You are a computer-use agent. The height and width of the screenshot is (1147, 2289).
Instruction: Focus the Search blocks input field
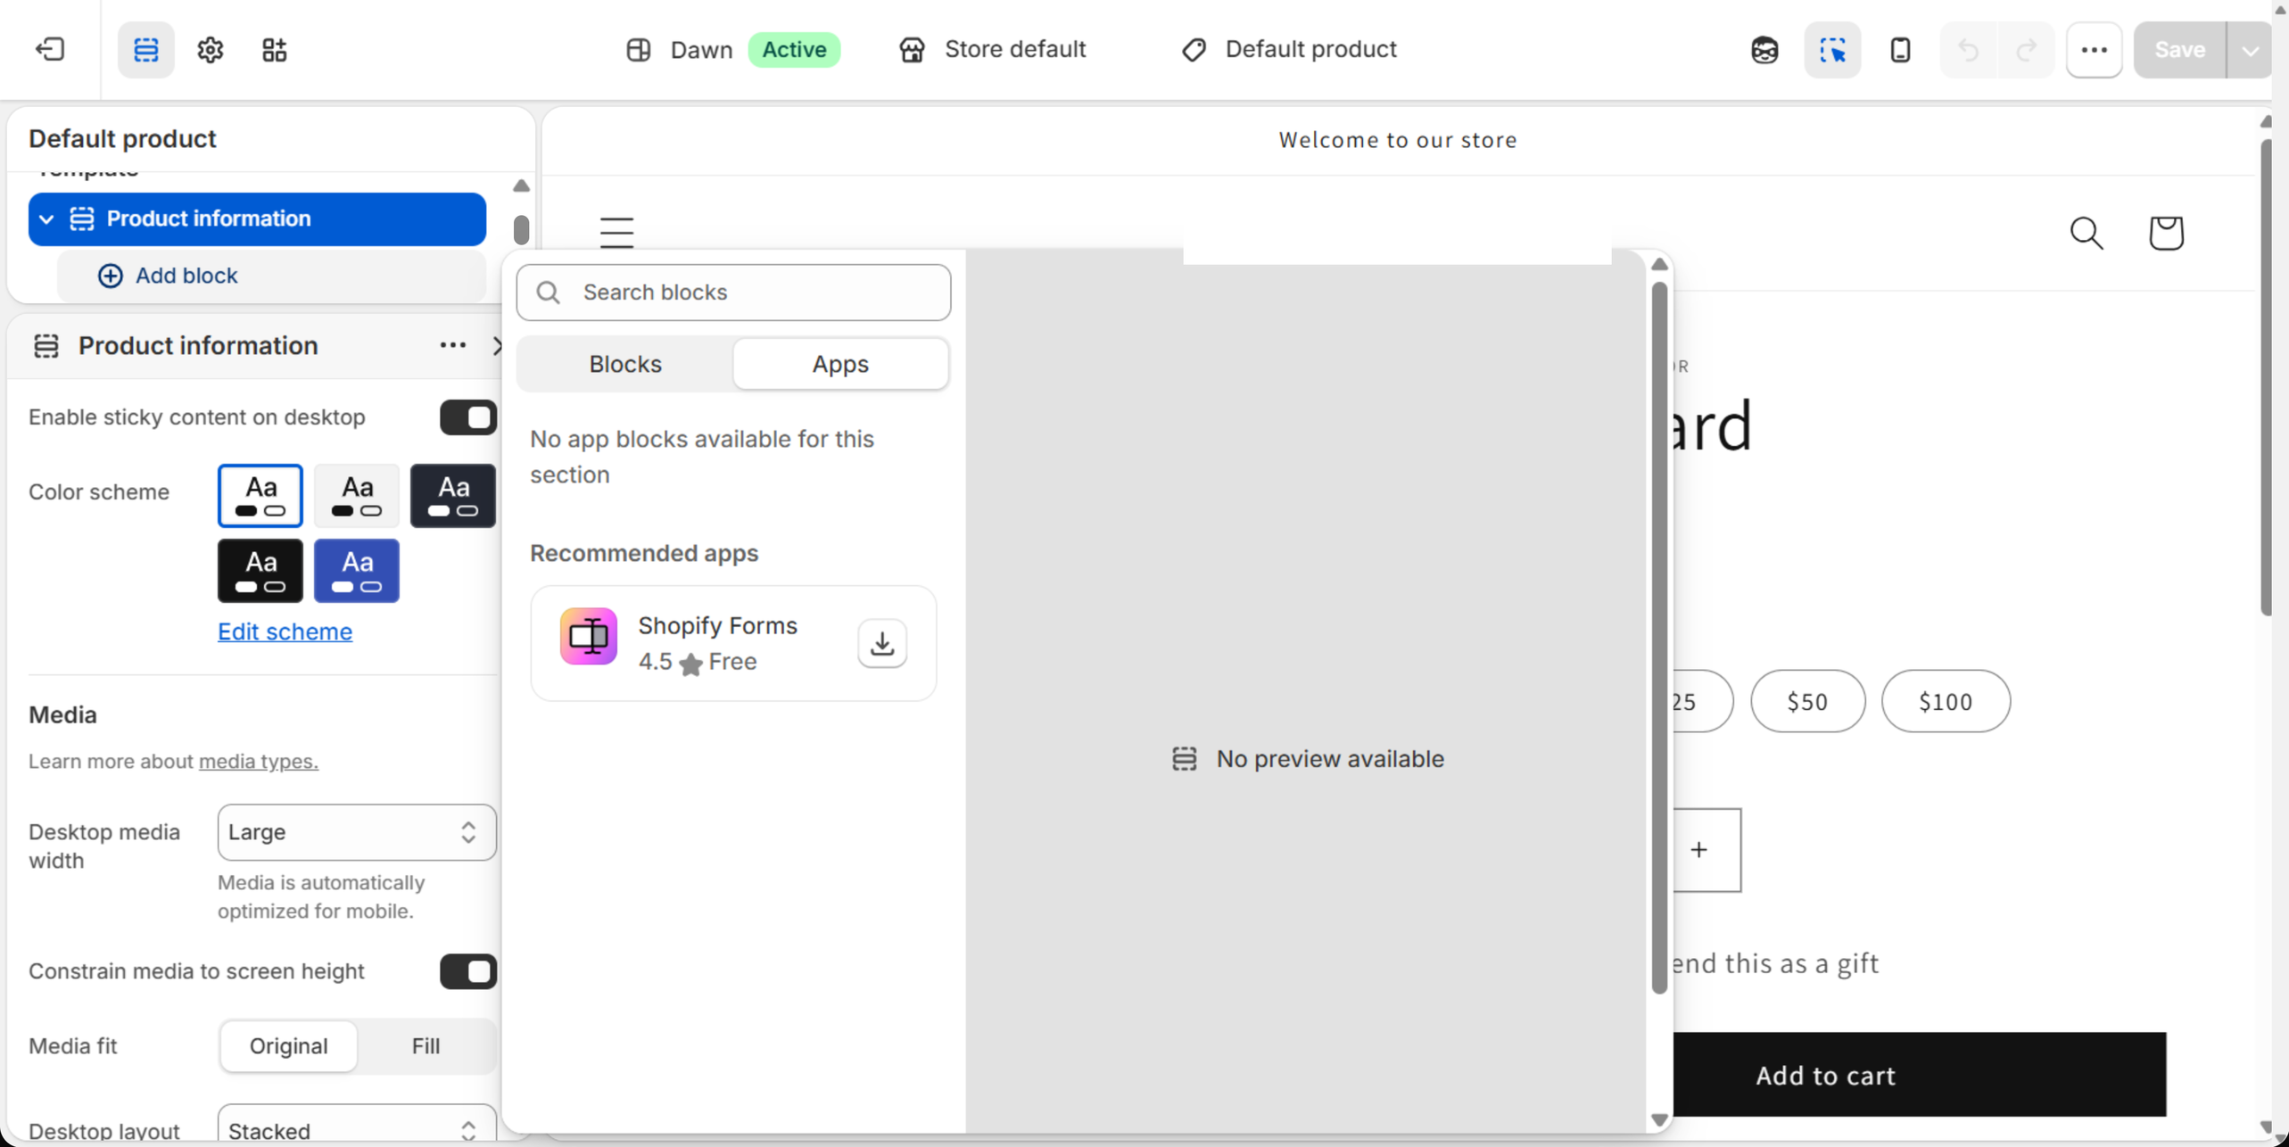pos(733,293)
